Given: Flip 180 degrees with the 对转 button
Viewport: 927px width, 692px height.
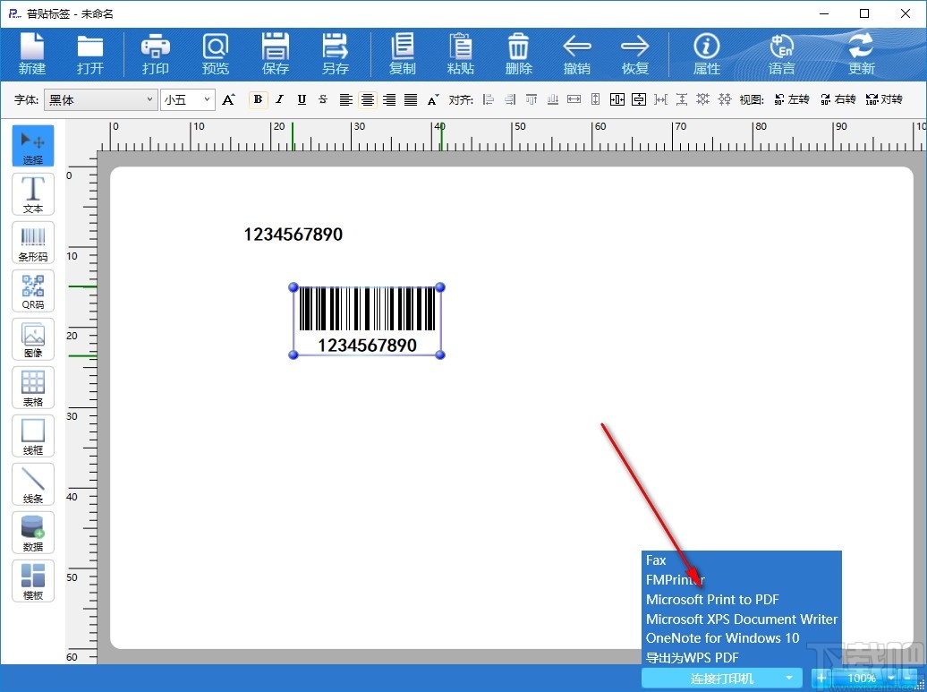Looking at the screenshot, I should 884,99.
